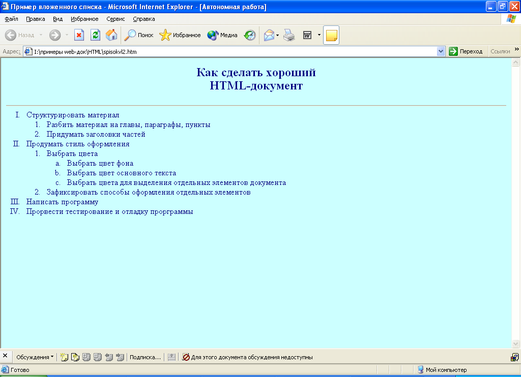Click the Forward arrow icon
The width and height of the screenshot is (521, 377).
tap(55, 35)
